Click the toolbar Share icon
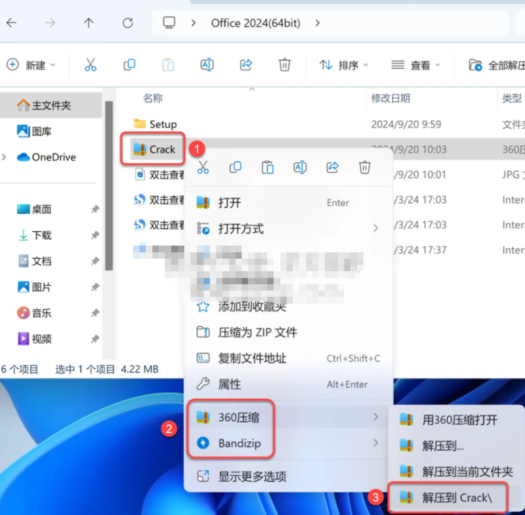This screenshot has height=515, width=525. [245, 64]
